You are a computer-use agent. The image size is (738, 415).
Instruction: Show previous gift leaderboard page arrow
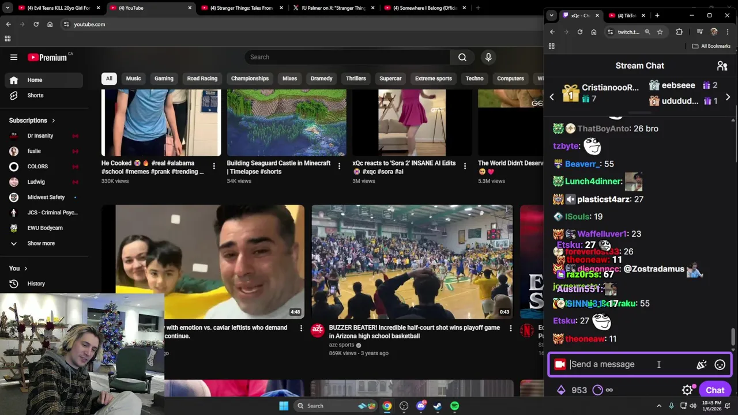pos(552,97)
